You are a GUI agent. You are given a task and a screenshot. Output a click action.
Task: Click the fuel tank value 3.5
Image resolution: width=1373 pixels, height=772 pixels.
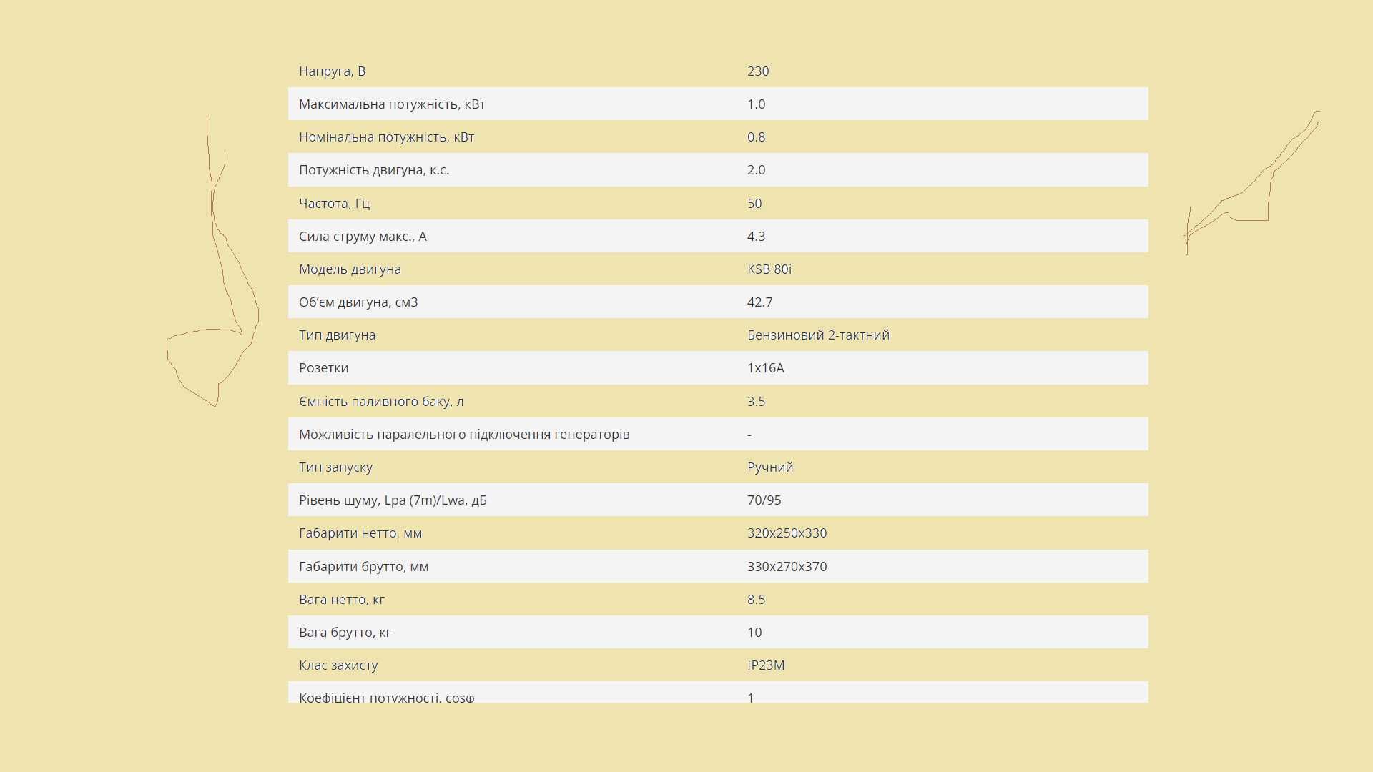click(x=756, y=402)
